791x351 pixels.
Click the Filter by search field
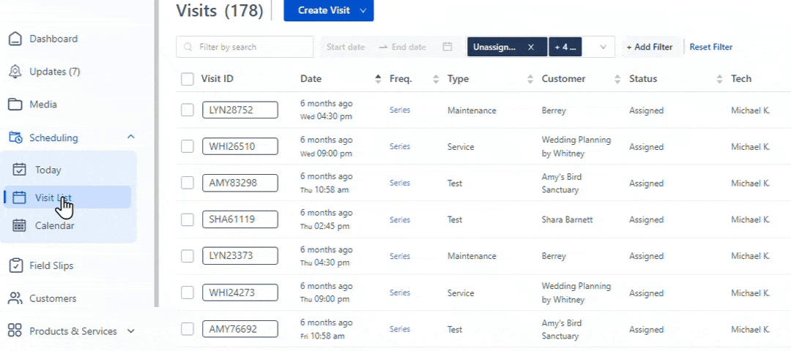pyautogui.click(x=245, y=47)
